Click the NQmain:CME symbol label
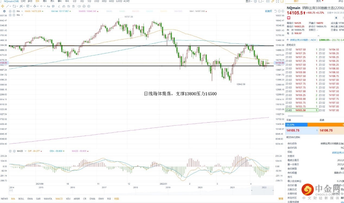The image size is (344, 203). [x=11, y=1]
